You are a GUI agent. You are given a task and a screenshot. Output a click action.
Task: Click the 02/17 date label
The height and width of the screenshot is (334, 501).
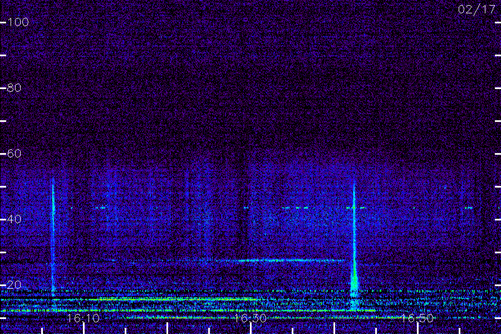(477, 9)
